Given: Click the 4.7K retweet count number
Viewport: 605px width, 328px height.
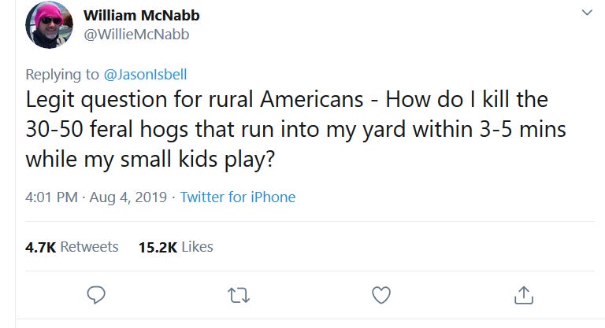Looking at the screenshot, I should [x=41, y=246].
